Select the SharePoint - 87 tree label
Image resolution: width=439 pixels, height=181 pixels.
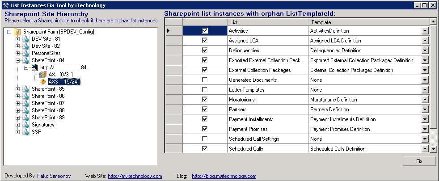click(x=48, y=103)
